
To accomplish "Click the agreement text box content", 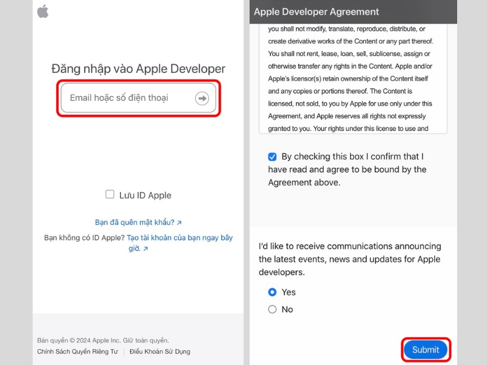I will pyautogui.click(x=353, y=78).
